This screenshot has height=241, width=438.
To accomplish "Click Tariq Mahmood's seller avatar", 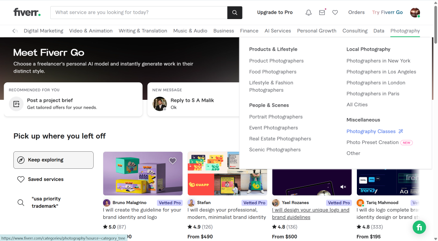I will tap(361, 203).
